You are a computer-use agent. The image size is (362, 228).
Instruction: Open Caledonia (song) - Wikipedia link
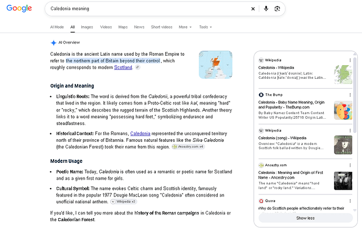pyautogui.click(x=282, y=138)
